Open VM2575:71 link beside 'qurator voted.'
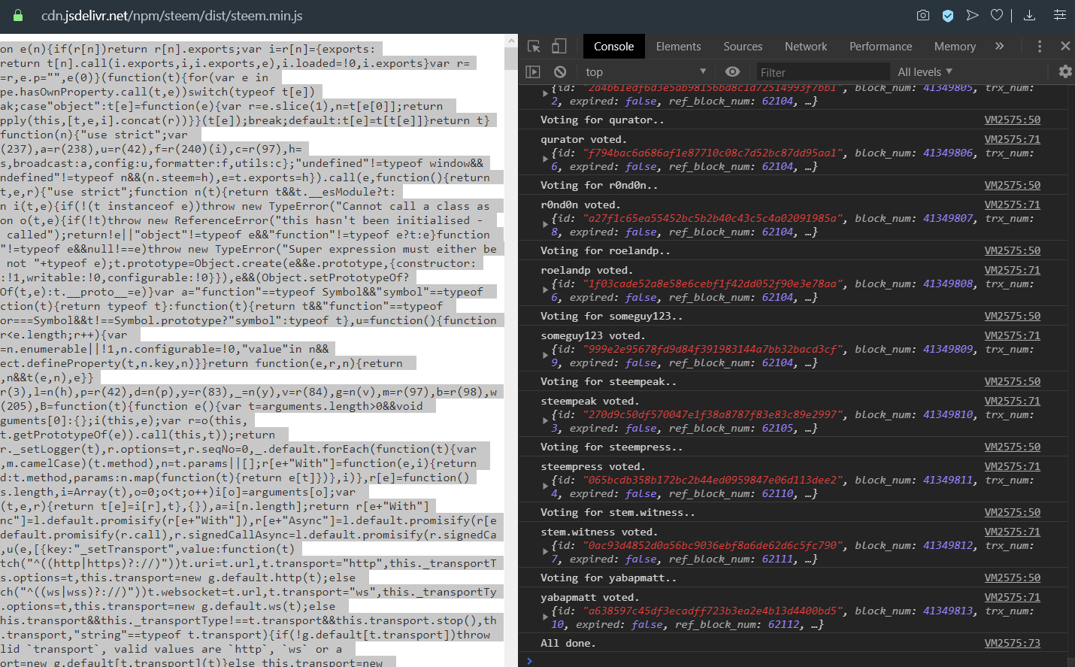Viewport: 1075px width, 667px height. point(1013,140)
